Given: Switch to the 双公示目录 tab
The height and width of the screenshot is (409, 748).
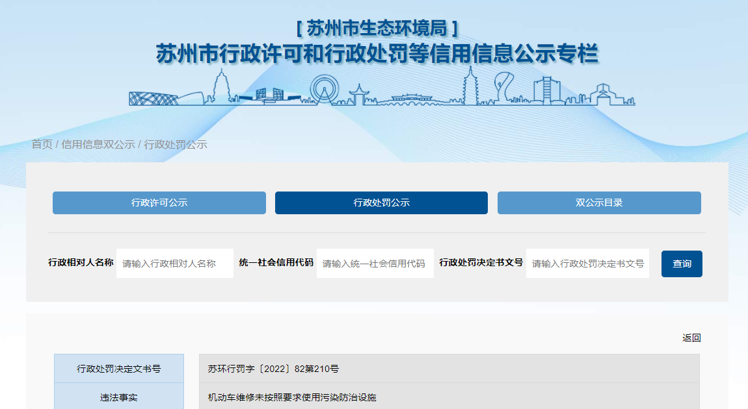Looking at the screenshot, I should [599, 203].
